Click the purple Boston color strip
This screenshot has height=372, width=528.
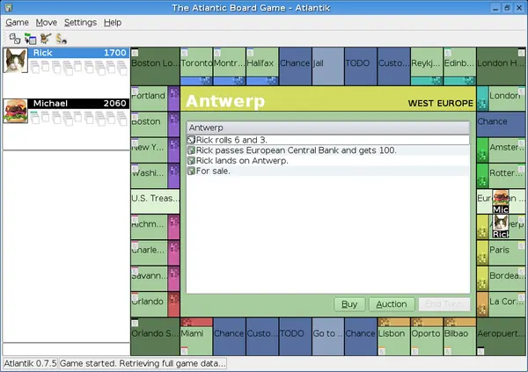[173, 123]
